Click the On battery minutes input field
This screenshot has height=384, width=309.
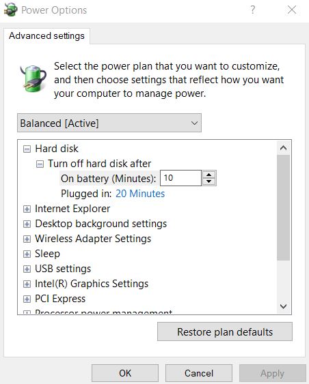click(x=180, y=178)
